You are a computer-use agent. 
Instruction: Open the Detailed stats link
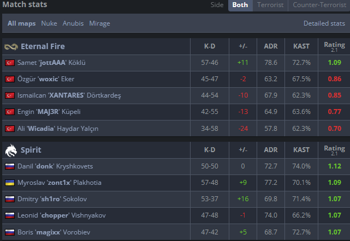click(324, 23)
